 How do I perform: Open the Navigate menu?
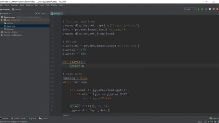[14, 5]
